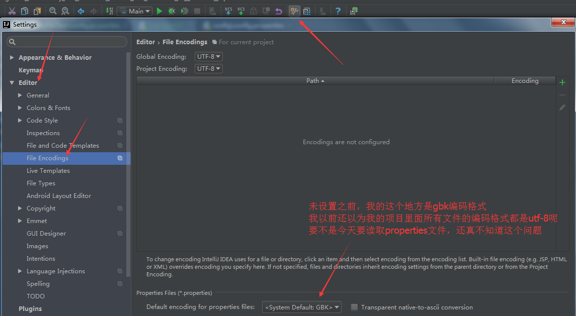Click the minus remove icon beside table
Viewport: 576px width, 316px height.
click(x=562, y=95)
